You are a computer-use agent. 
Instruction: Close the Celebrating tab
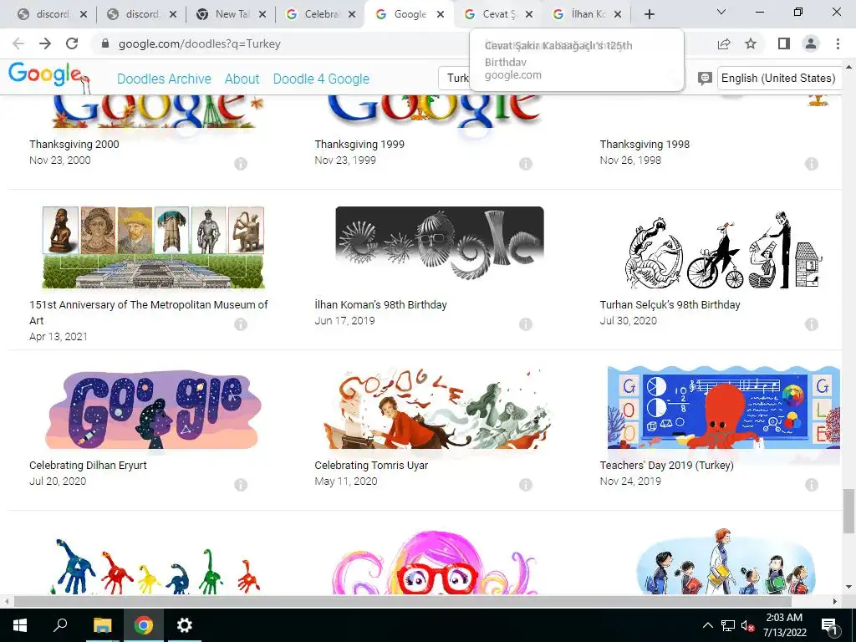tap(352, 15)
